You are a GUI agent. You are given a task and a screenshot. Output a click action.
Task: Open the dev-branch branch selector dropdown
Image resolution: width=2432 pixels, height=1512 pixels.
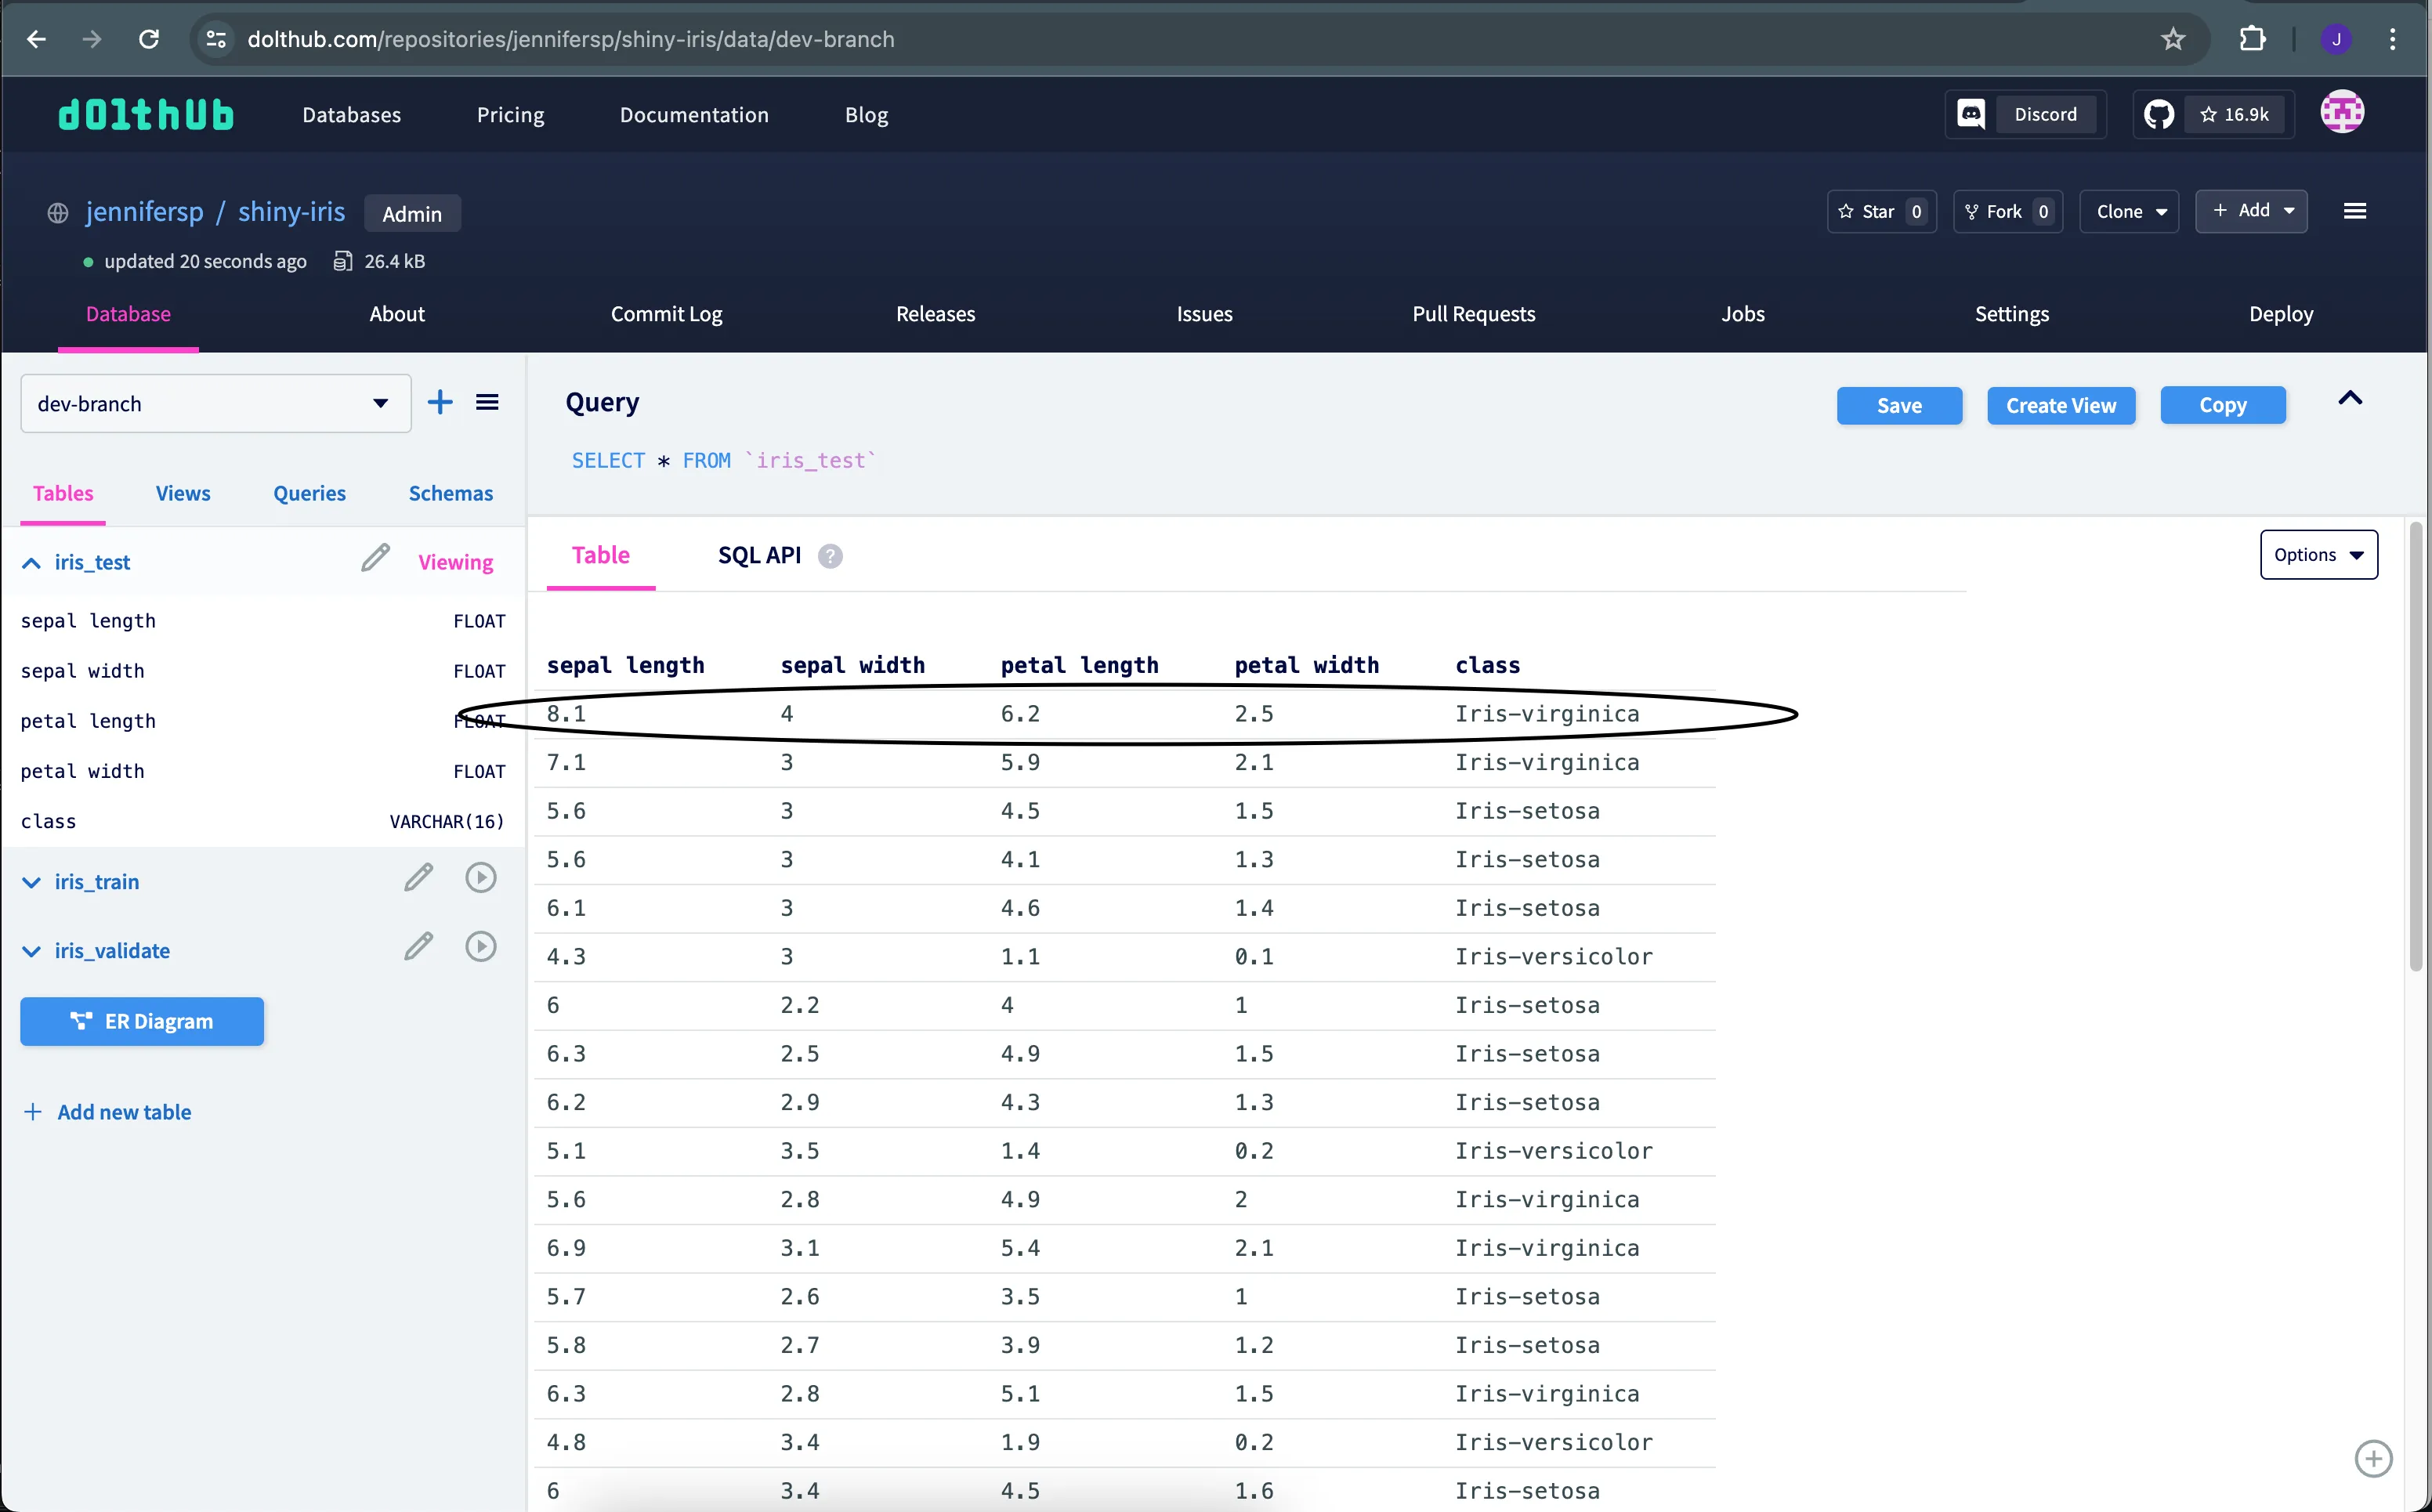pyautogui.click(x=216, y=404)
